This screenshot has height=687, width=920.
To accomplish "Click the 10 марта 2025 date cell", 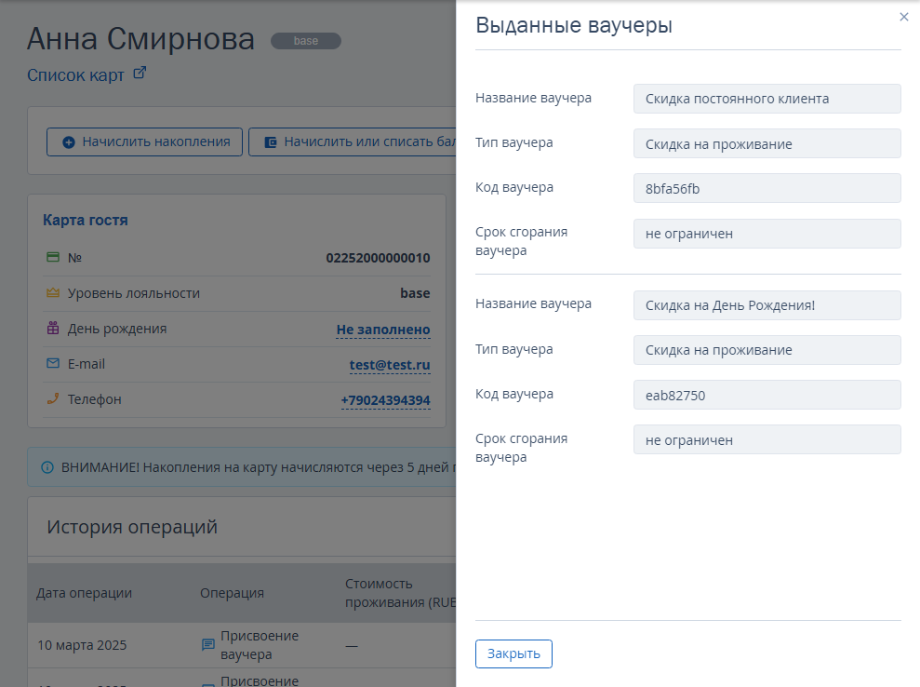I will [x=82, y=645].
